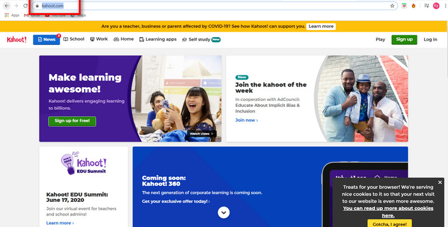Click the kahoot.com address bar
This screenshot has height=227, width=448.
pos(214,6)
